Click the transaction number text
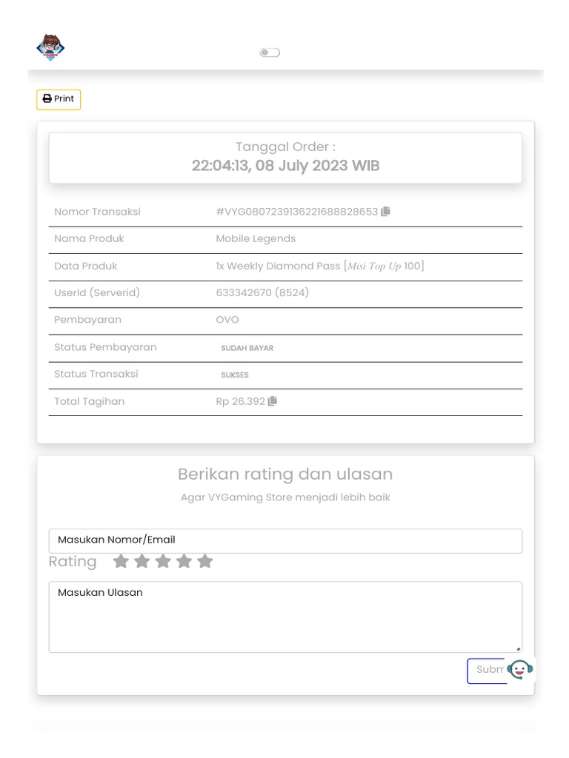Image resolution: width=569 pixels, height=758 pixels. (296, 212)
